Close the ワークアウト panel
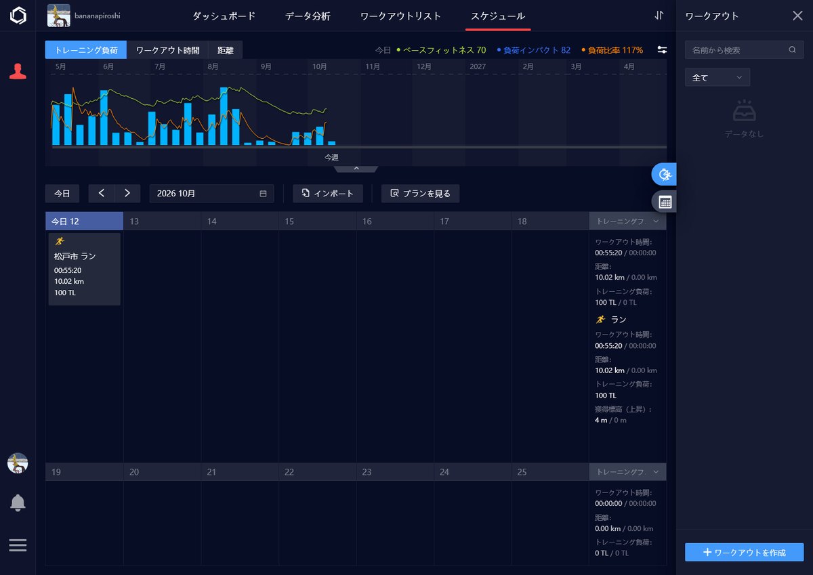The height and width of the screenshot is (575, 813). click(797, 16)
